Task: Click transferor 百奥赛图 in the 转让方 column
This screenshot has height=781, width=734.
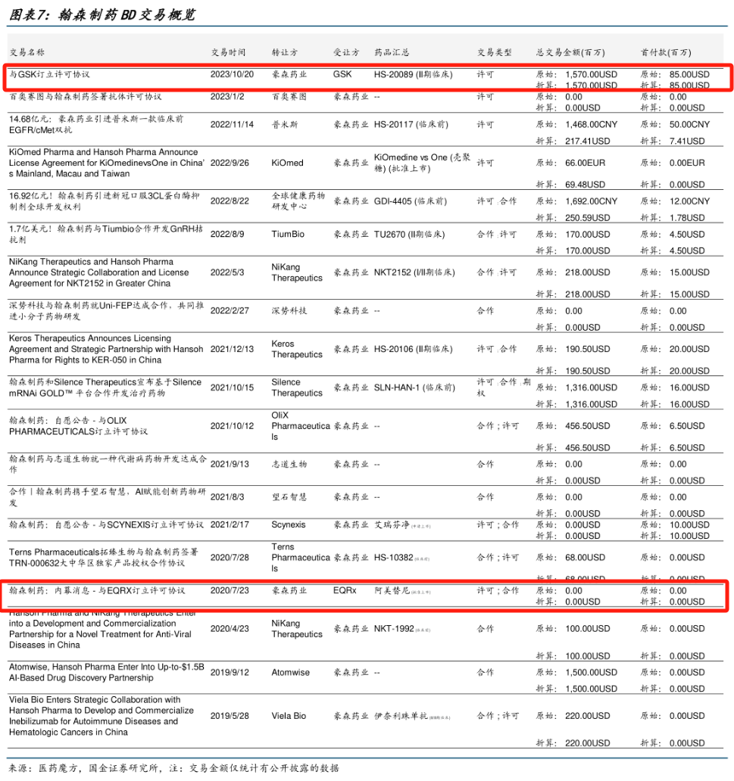Action: pos(289,97)
